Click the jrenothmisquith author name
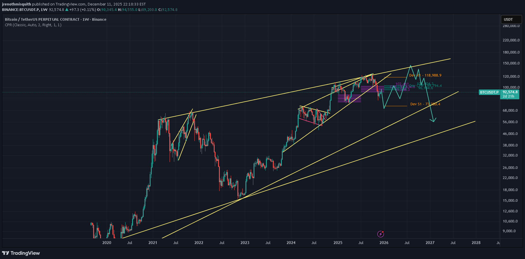 (x=16, y=4)
